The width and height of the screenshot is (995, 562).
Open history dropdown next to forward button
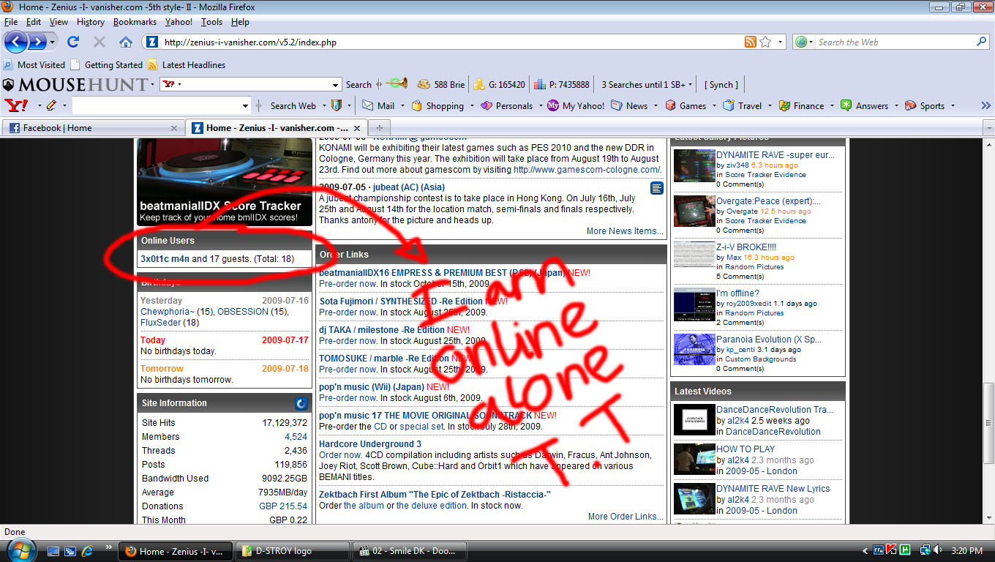point(53,42)
